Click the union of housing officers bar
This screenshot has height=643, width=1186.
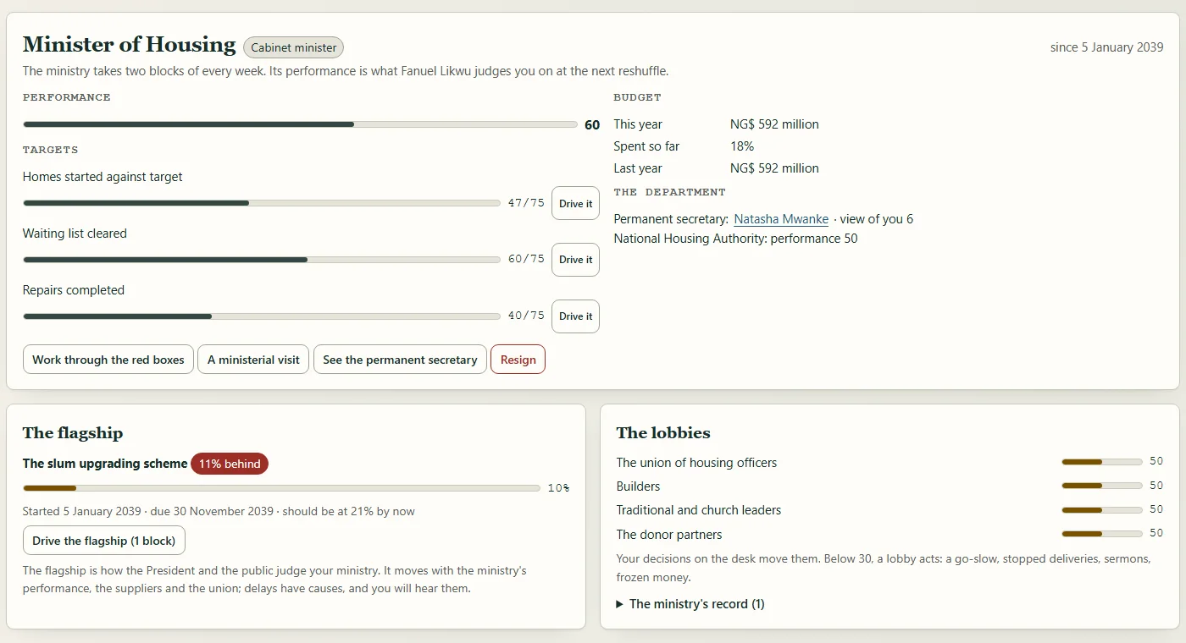pyautogui.click(x=1102, y=462)
